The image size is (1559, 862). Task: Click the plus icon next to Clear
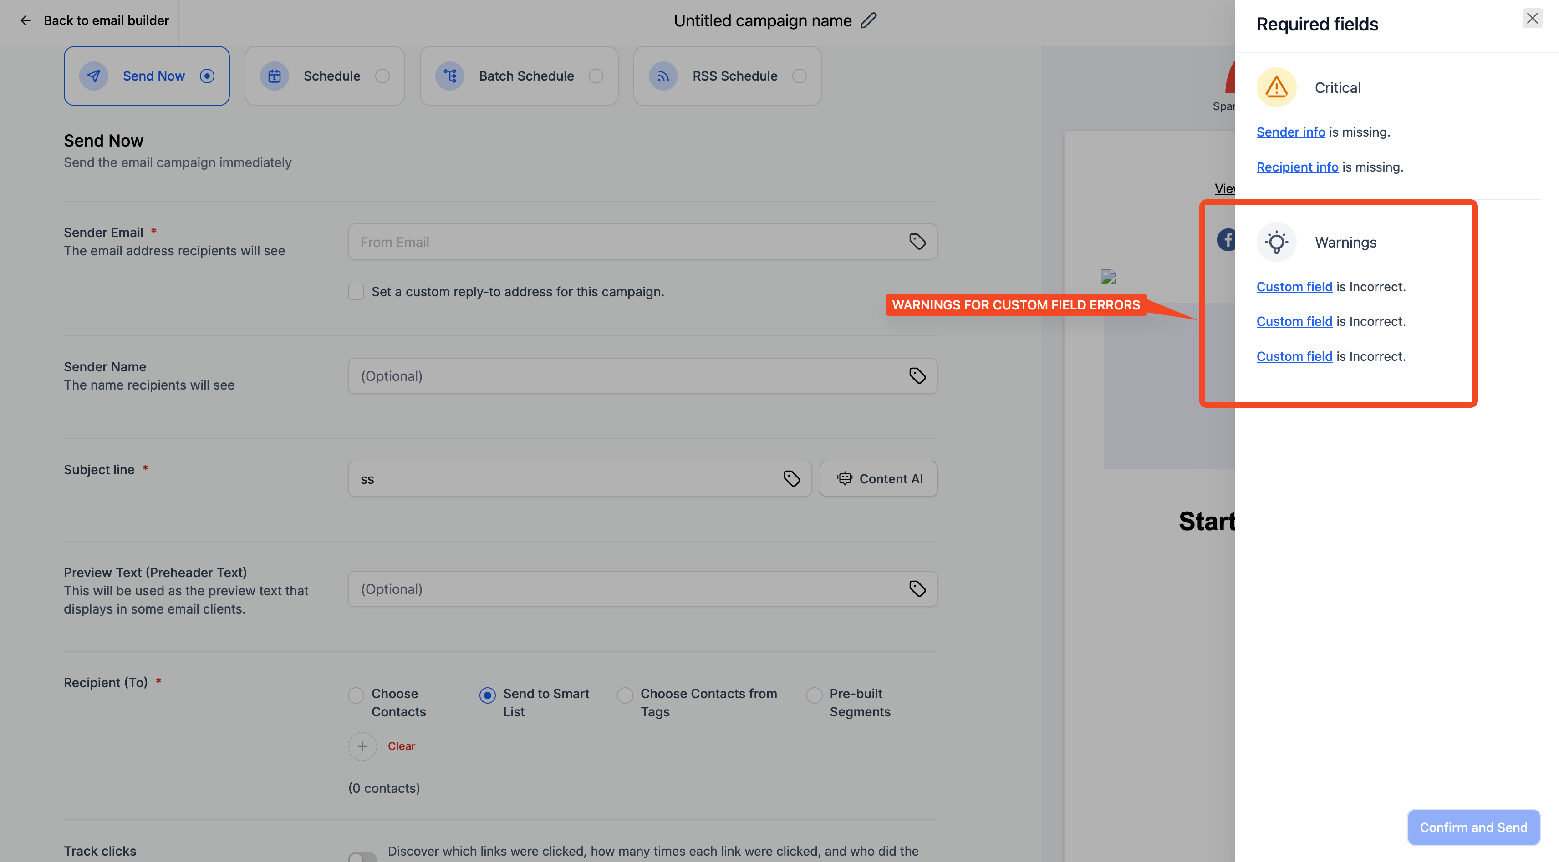click(x=362, y=746)
